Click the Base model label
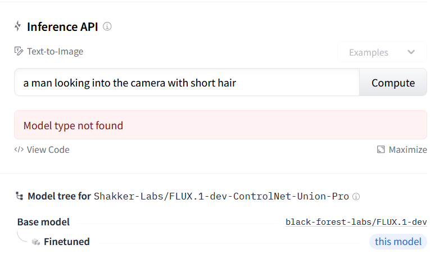The width and height of the screenshot is (430, 263). click(x=43, y=222)
